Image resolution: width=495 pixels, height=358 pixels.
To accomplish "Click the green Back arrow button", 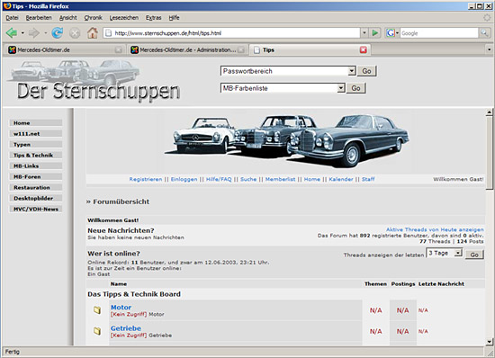I will pos(12,32).
